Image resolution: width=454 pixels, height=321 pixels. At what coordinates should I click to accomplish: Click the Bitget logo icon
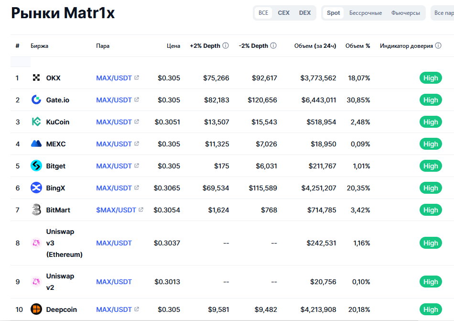coord(36,166)
